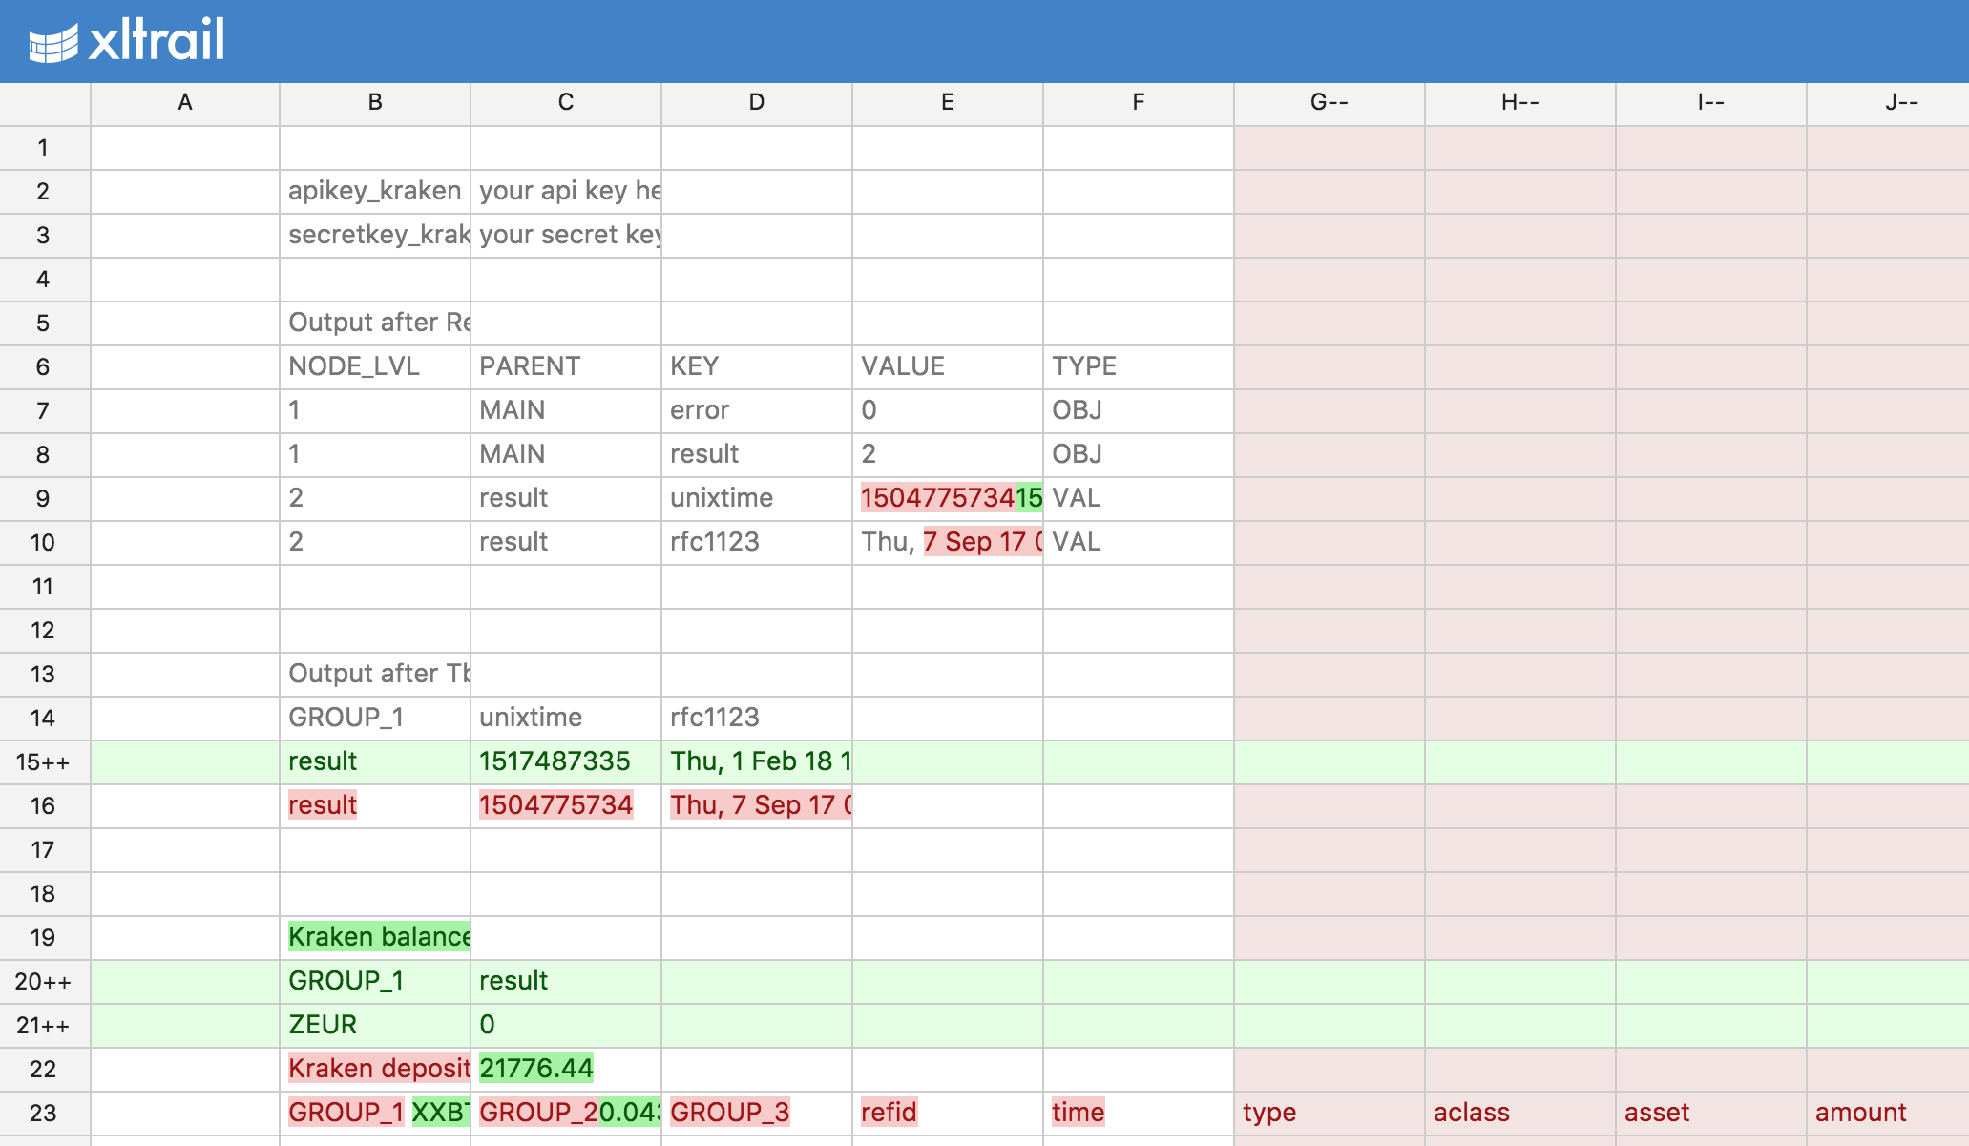Click the 'unixtime' key cell in row 9

(757, 499)
